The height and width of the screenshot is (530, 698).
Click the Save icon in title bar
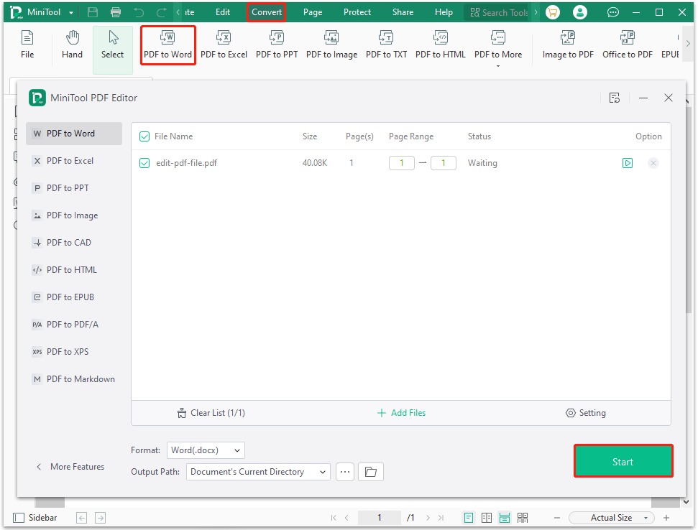[93, 12]
